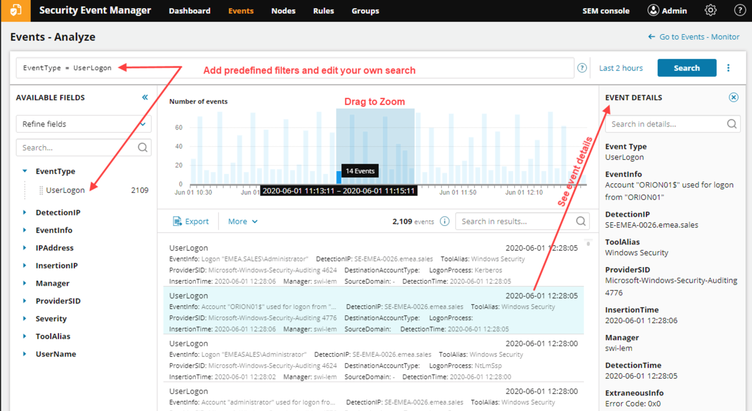Switch to the Rules tab
The width and height of the screenshot is (752, 411).
click(x=323, y=11)
